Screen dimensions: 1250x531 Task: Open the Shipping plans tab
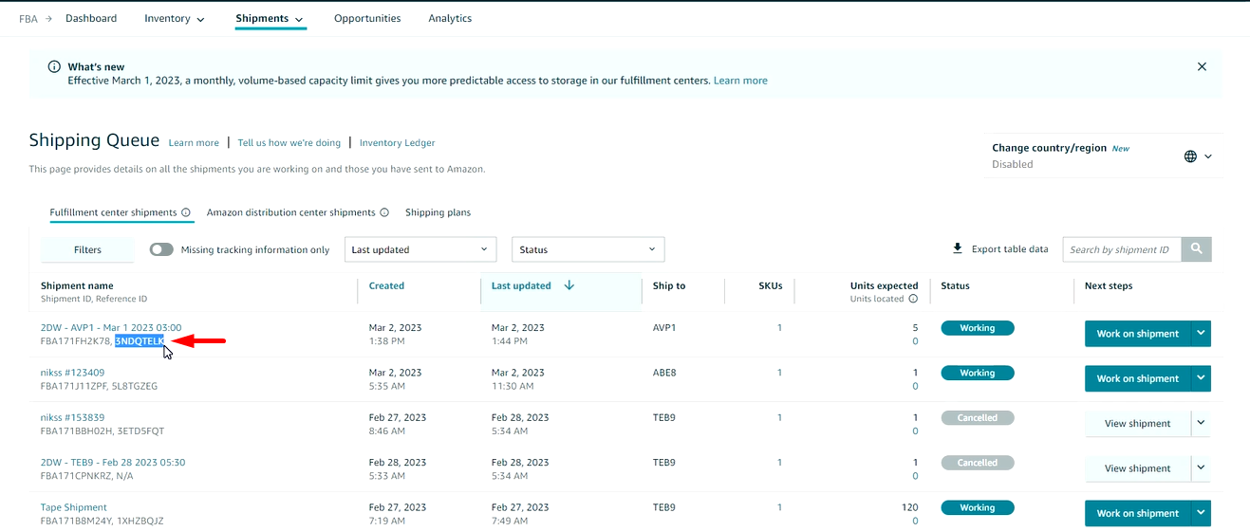(x=438, y=212)
